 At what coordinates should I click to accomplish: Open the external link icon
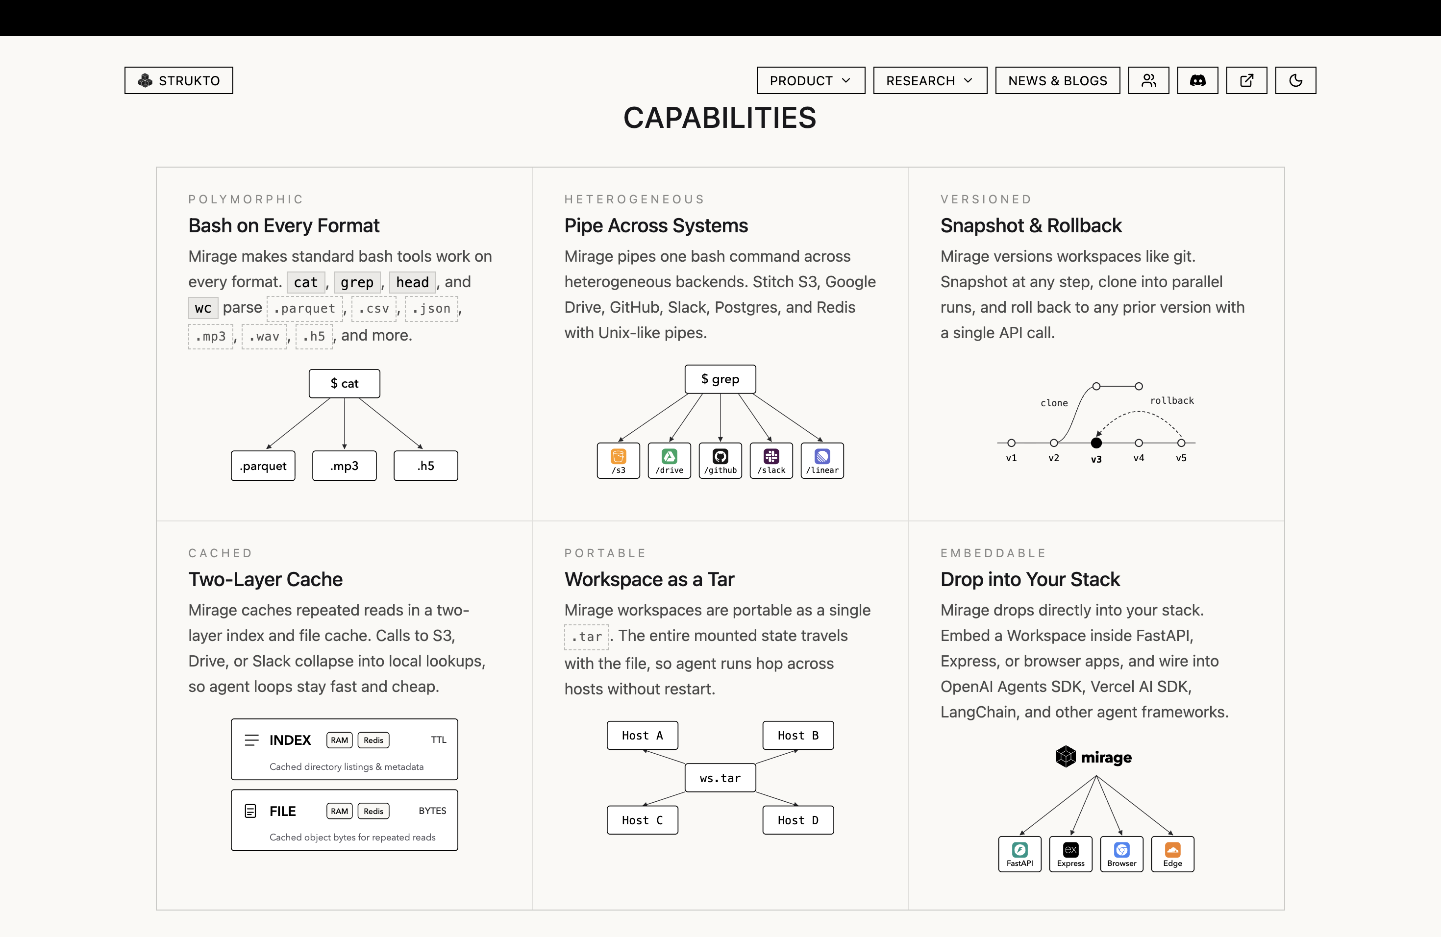[x=1246, y=80]
